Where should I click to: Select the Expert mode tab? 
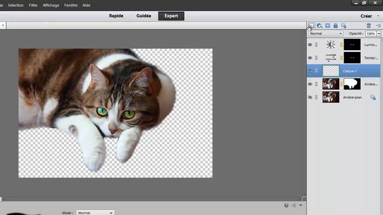171,16
